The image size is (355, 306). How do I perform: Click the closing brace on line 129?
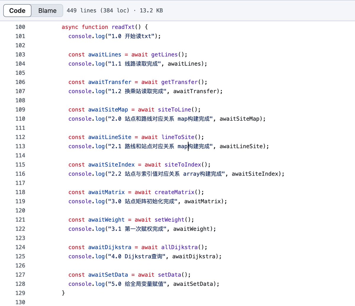[63, 293]
